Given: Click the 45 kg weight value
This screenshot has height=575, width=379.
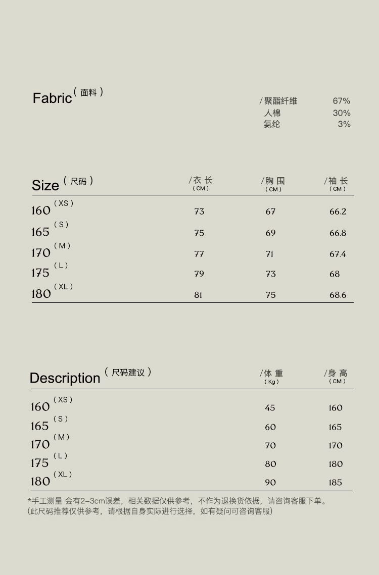Looking at the screenshot, I should (270, 408).
